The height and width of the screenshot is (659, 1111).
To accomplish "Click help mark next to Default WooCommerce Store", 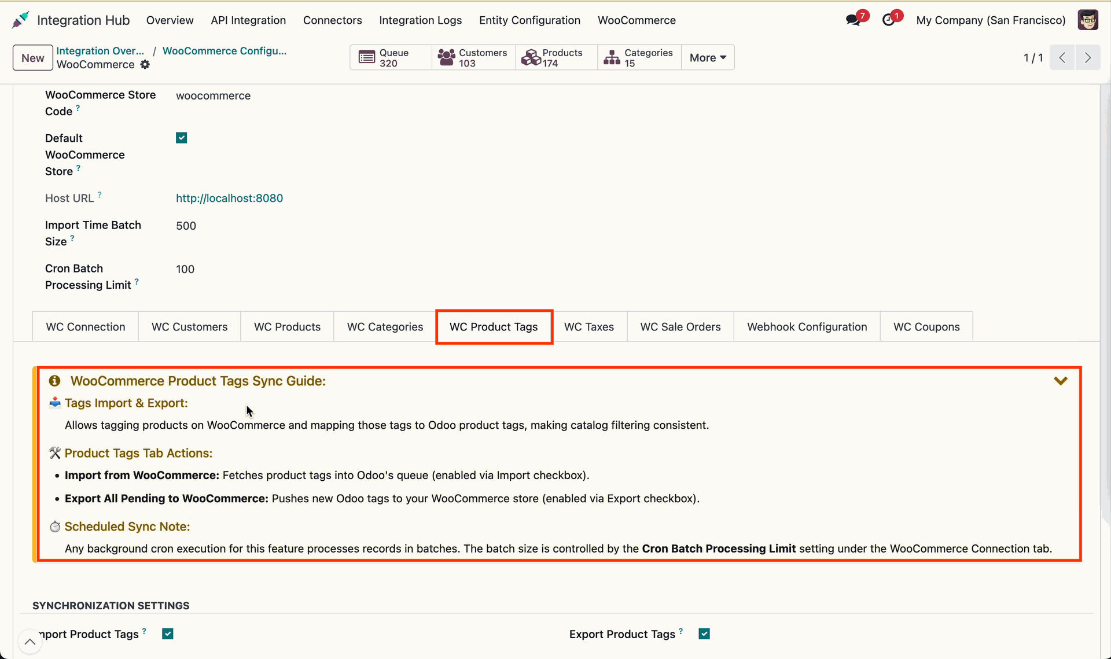I will [x=78, y=168].
